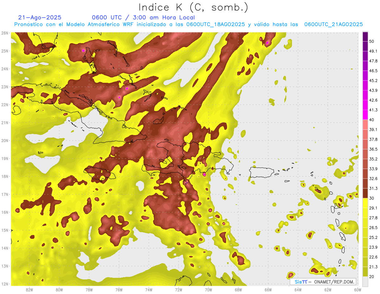380x294 pixels.
Task: Click the '76W' longitude label
Action: pyautogui.click(x=119, y=290)
